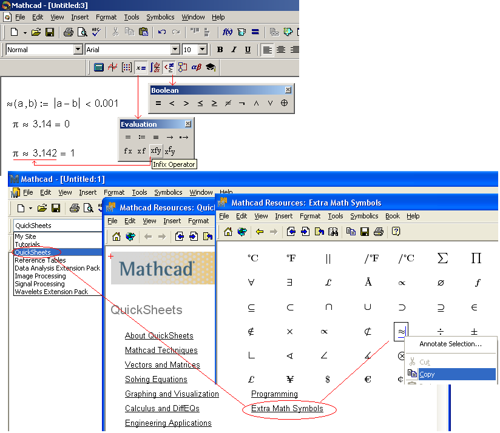Open the New document dropdown arrow in Untitled:3
Image resolution: width=500 pixels, height=433 pixels.
[25, 33]
